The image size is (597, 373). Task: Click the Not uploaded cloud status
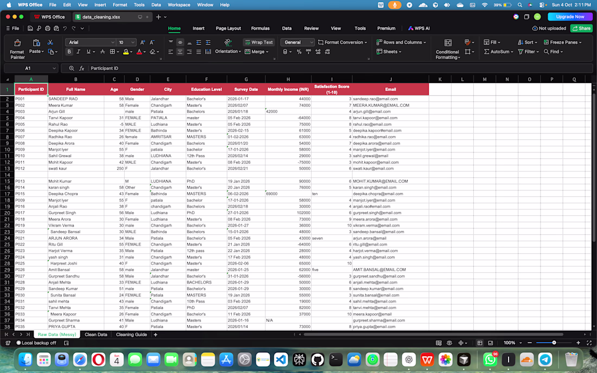[549, 29]
